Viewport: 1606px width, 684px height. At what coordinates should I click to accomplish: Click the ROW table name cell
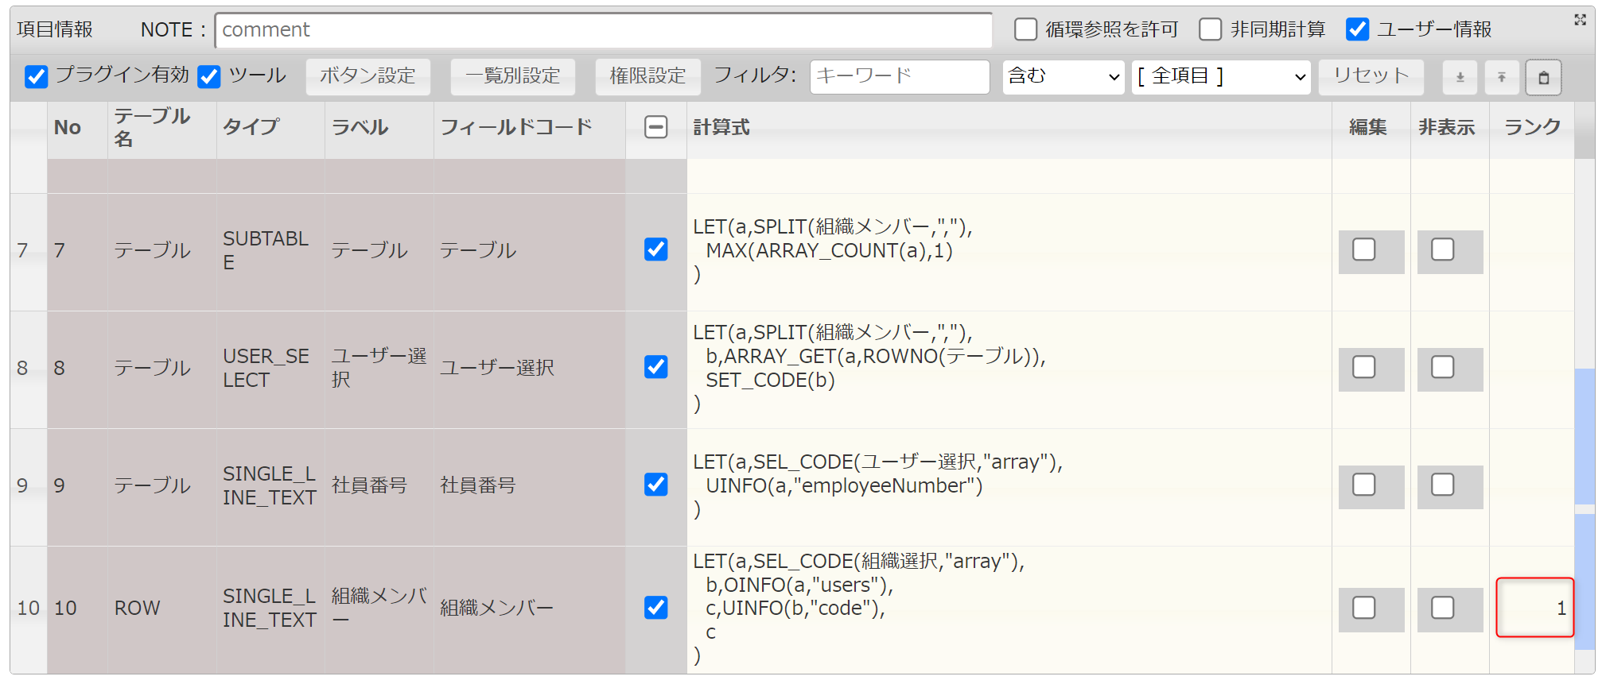click(161, 609)
